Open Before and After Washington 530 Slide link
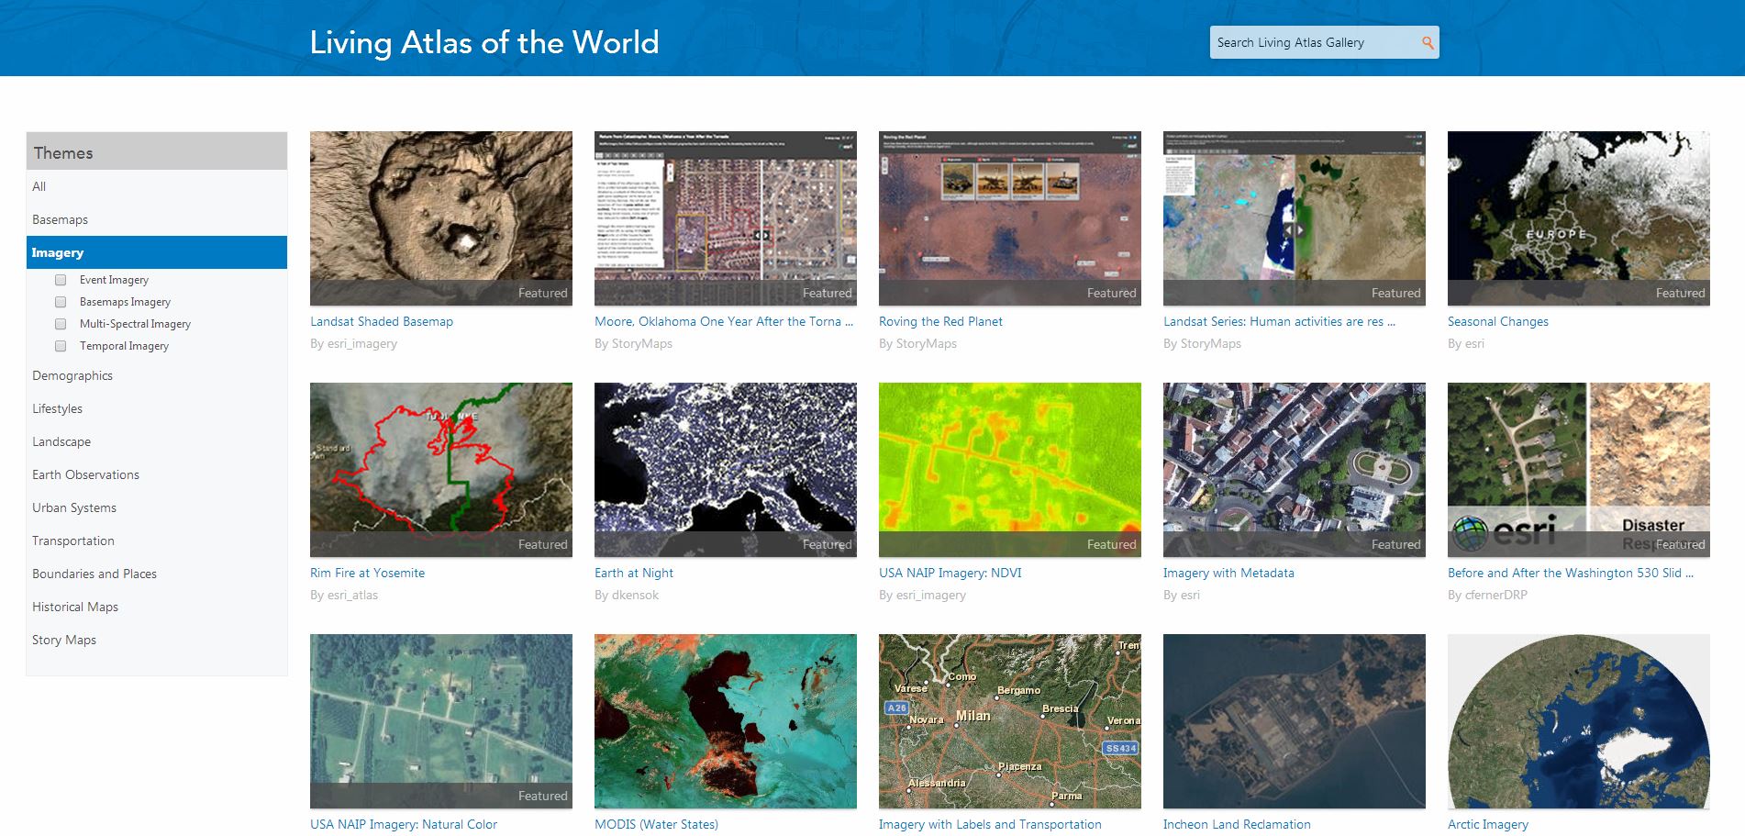1745x836 pixels. (x=1571, y=573)
